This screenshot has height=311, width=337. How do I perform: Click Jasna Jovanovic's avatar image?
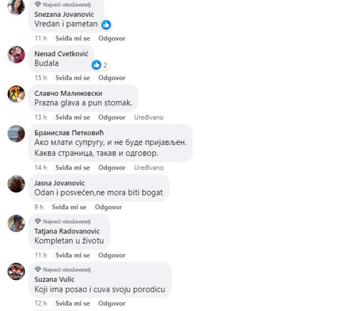16,184
